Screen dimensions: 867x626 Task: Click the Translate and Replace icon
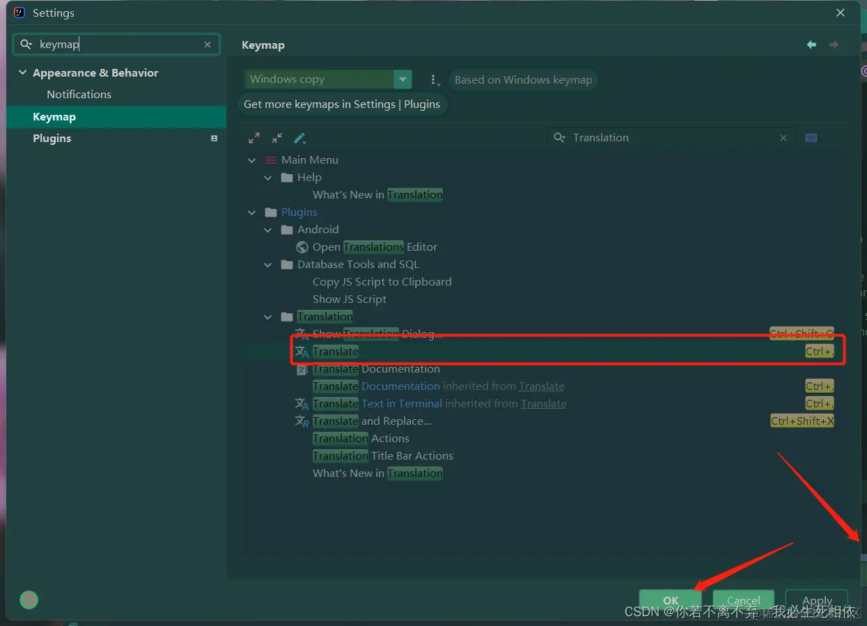pyautogui.click(x=302, y=421)
